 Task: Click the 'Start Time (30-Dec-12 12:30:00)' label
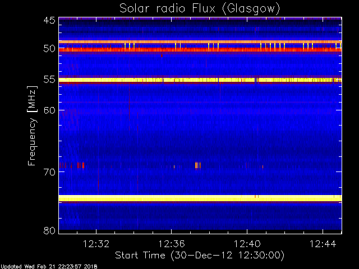(200, 255)
